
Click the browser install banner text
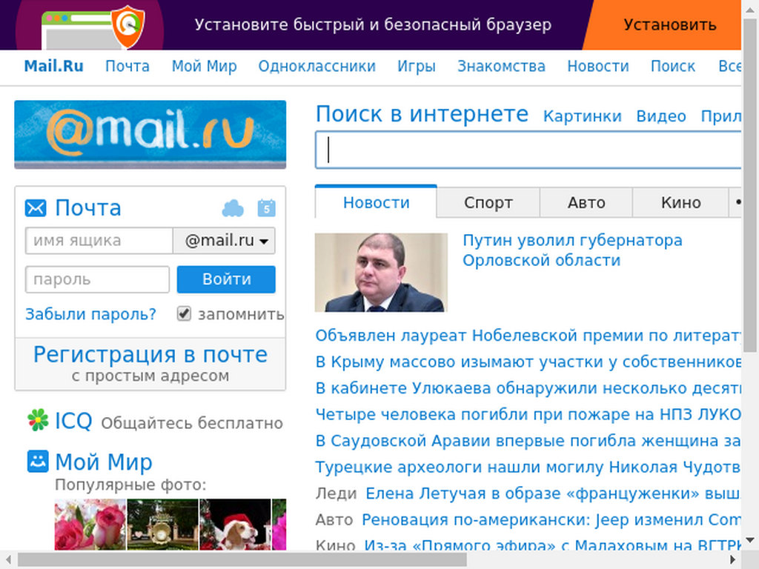click(373, 24)
